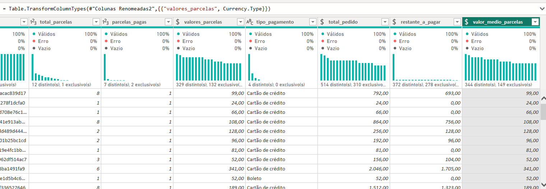The width and height of the screenshot is (546, 189).
Task: Expand the formula bar chevron
Action: click(x=542, y=8)
